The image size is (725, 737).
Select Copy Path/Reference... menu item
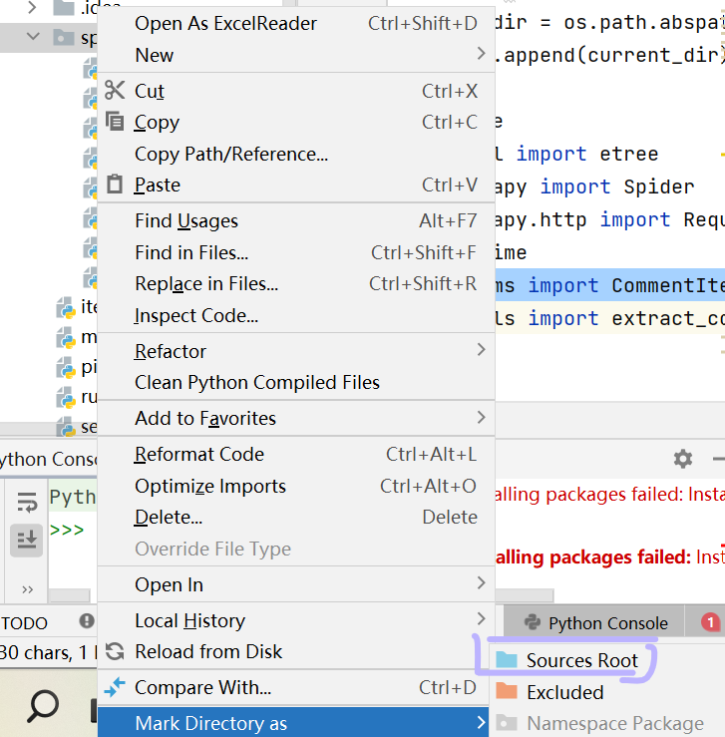[296, 154]
